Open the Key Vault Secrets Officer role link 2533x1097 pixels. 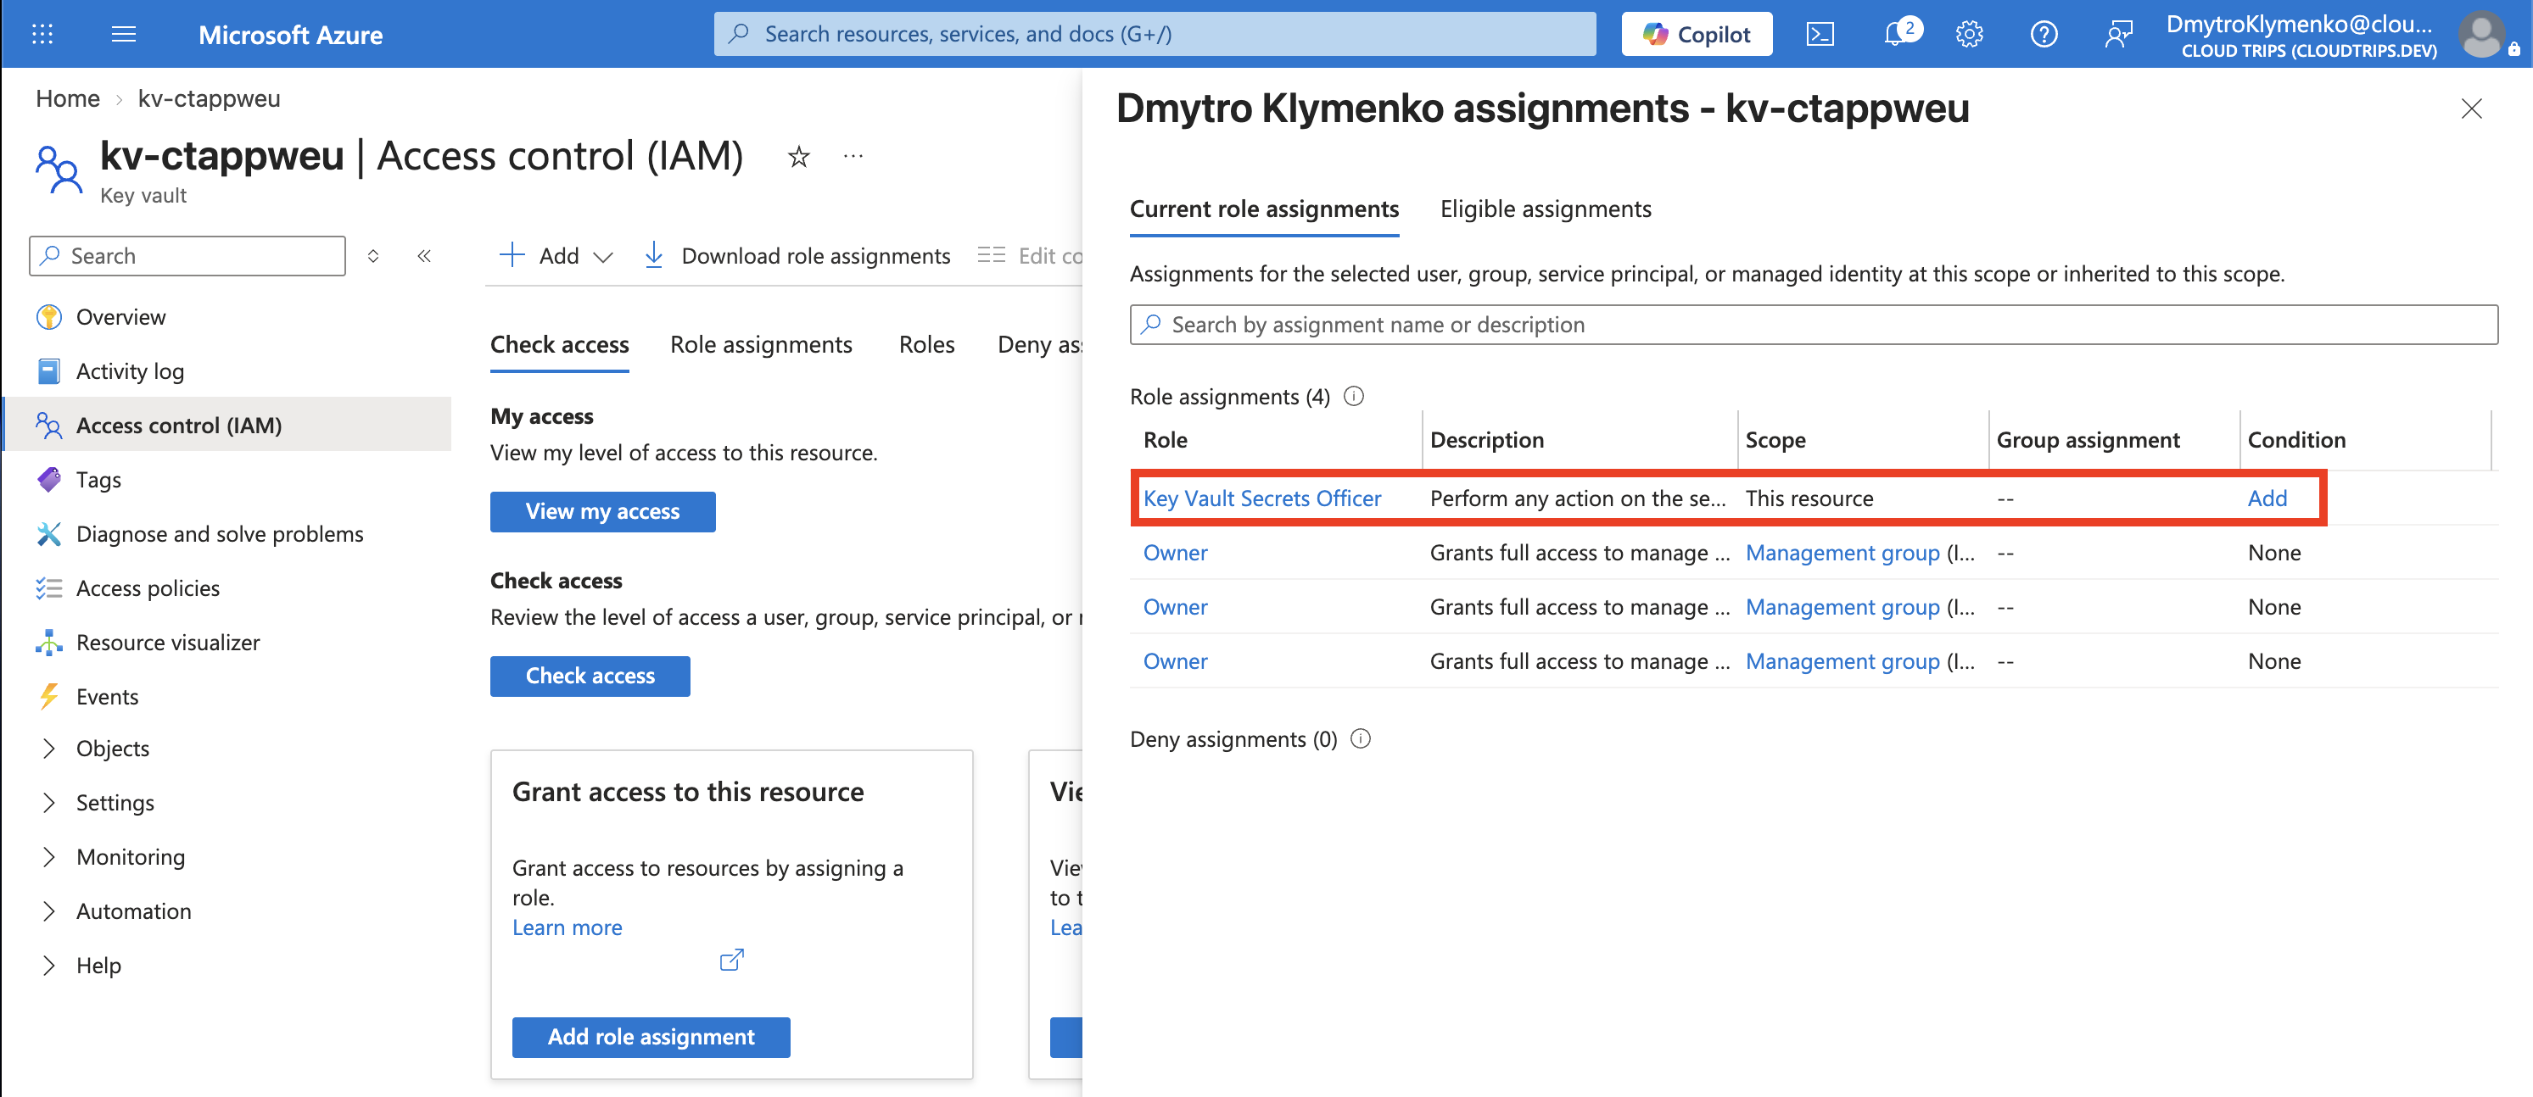tap(1261, 498)
